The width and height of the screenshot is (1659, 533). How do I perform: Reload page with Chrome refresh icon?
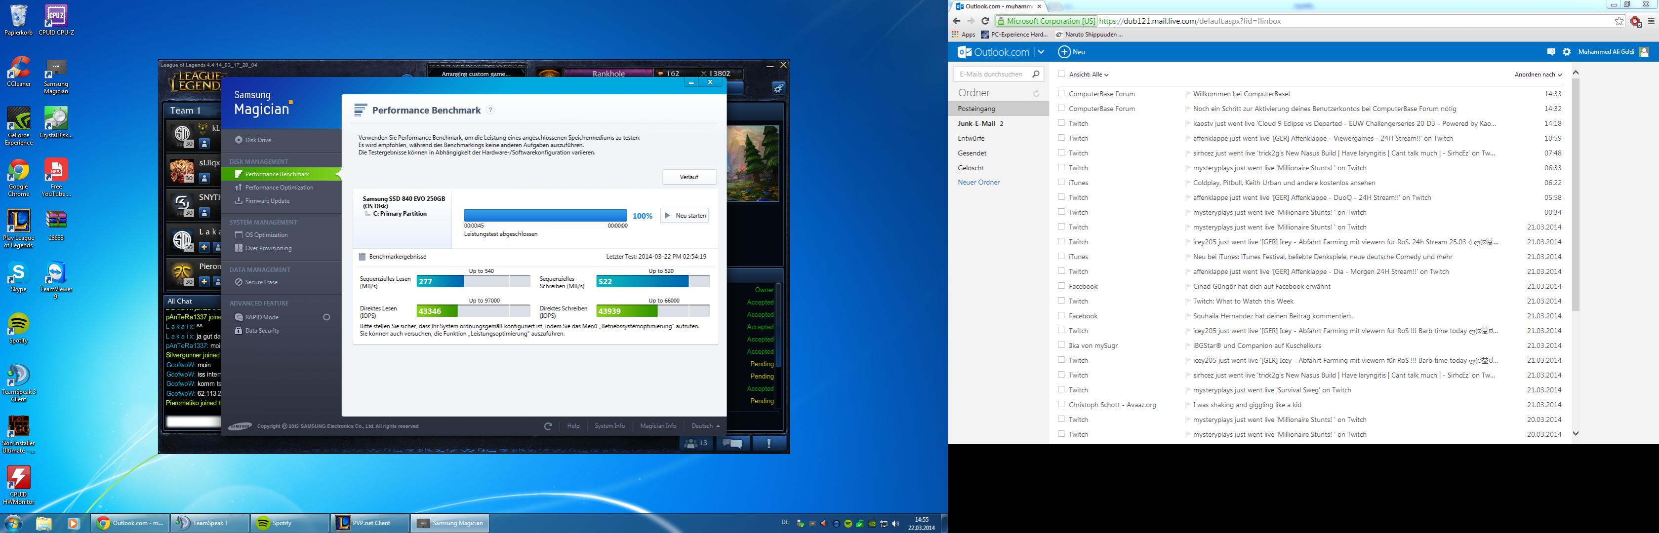(x=985, y=21)
